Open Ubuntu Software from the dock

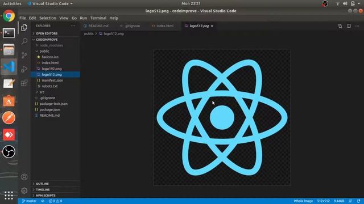9,101
